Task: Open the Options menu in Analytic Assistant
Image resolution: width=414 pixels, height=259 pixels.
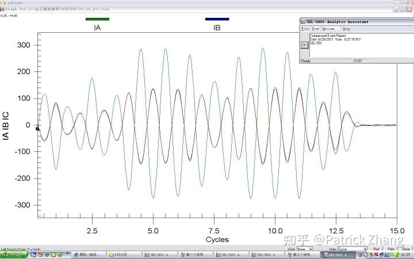Action: (x=329, y=28)
